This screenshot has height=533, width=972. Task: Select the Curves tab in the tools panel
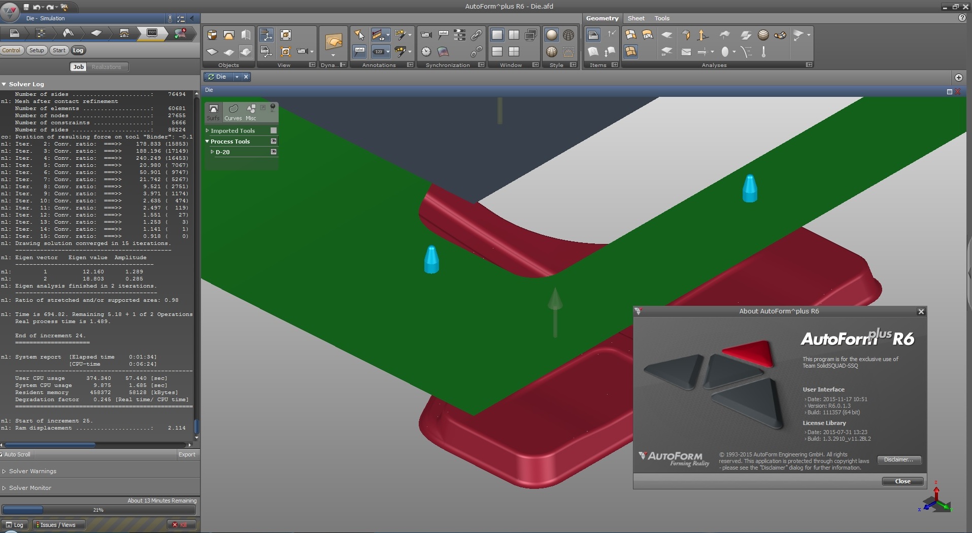pyautogui.click(x=233, y=113)
